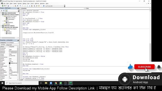Close the Project explorer panel
The image size is (162, 91).
pyautogui.click(x=18, y=8)
